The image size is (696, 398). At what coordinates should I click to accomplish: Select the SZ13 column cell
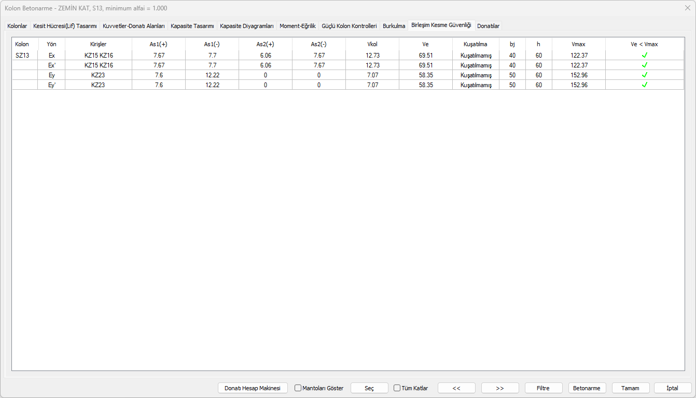click(x=22, y=55)
